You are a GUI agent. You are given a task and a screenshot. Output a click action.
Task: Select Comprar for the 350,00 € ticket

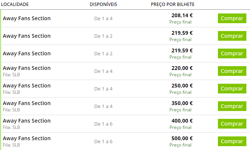pos(232,106)
